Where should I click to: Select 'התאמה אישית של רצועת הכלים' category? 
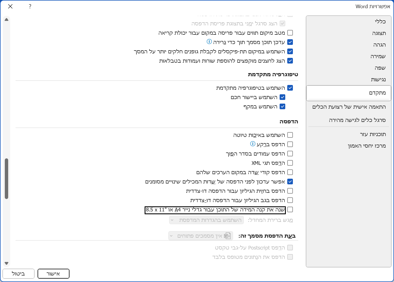(349, 107)
